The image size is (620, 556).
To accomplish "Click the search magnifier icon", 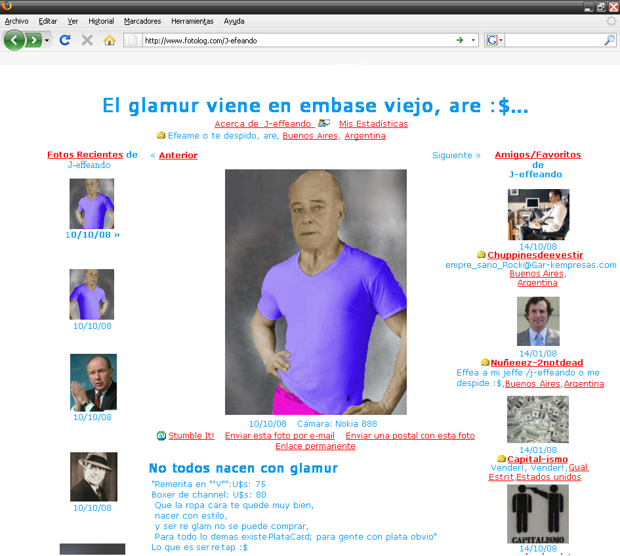I will coord(610,40).
